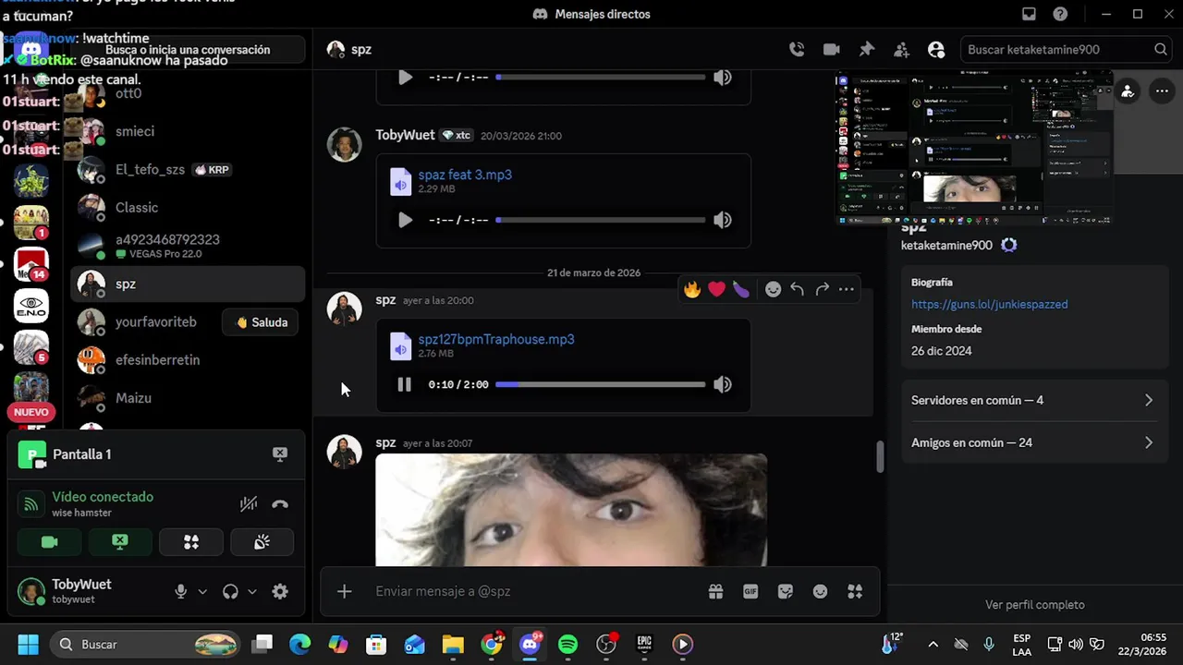Toggle microphone mute for TobyWuet
The image size is (1183, 665).
pos(181,591)
